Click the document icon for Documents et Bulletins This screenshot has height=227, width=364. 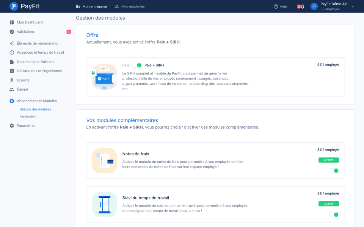12,62
